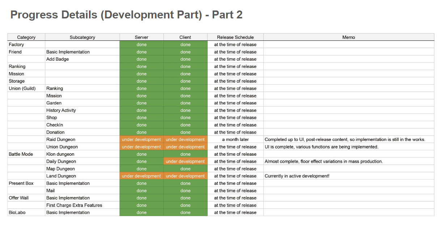The width and height of the screenshot is (441, 247).
Task: Click the 'Client' column header
Action: coord(185,37)
